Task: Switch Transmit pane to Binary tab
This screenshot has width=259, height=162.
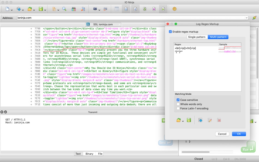Action: pos(89,154)
